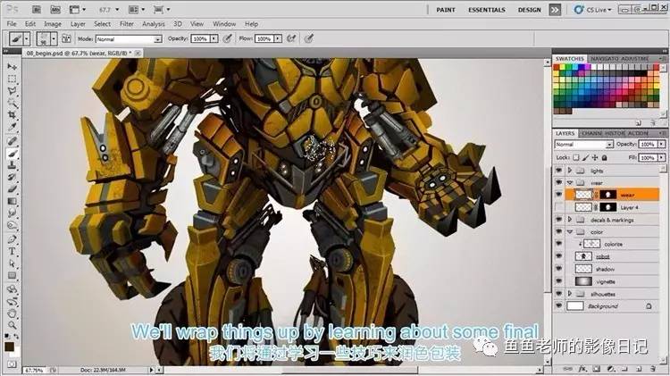The width and height of the screenshot is (670, 376).
Task: Open brush Opacity slider arrow
Action: (x=214, y=38)
